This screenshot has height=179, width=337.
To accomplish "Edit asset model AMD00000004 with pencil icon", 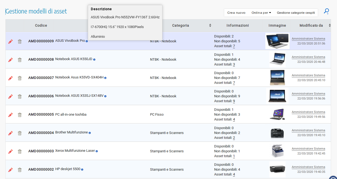I will click(11, 133).
